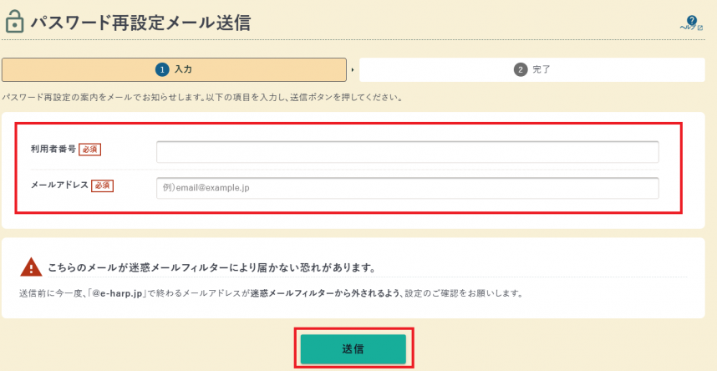This screenshot has width=717, height=371.
Task: Click the パスワード再設定の案内 instruction sentence
Action: coord(201,98)
